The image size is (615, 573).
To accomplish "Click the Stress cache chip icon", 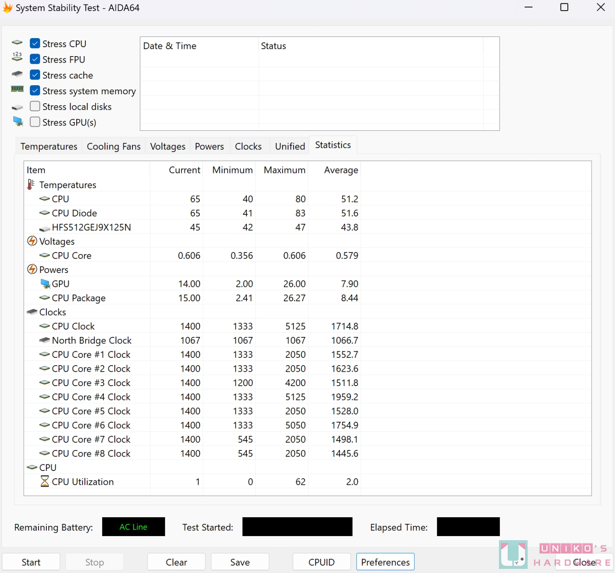I will coord(17,74).
